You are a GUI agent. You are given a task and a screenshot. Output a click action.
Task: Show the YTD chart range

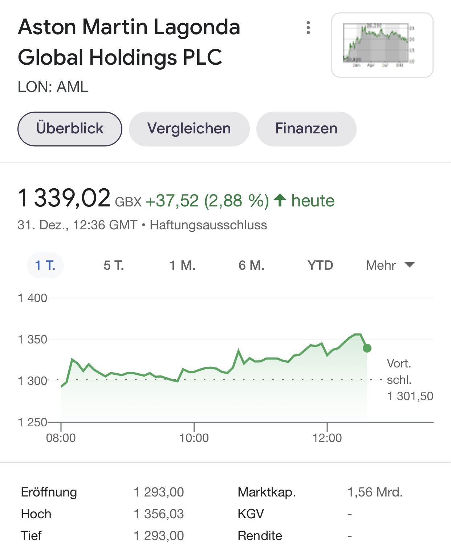point(320,265)
